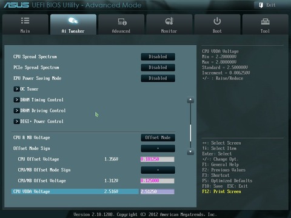Select the PCIe Spread Spectrum label
This screenshot has height=218, width=291.
[x=36, y=67]
